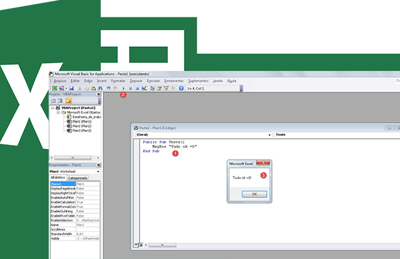Select the (Name) property row
400x259 pixels.
pos(74,184)
